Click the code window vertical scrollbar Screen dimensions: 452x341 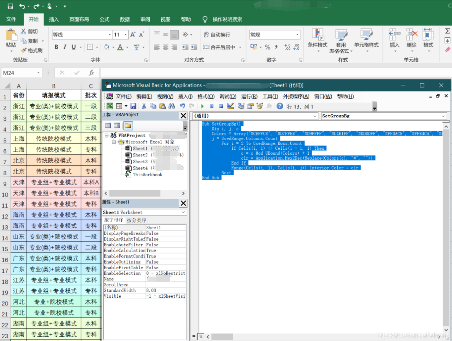[x=446, y=228]
